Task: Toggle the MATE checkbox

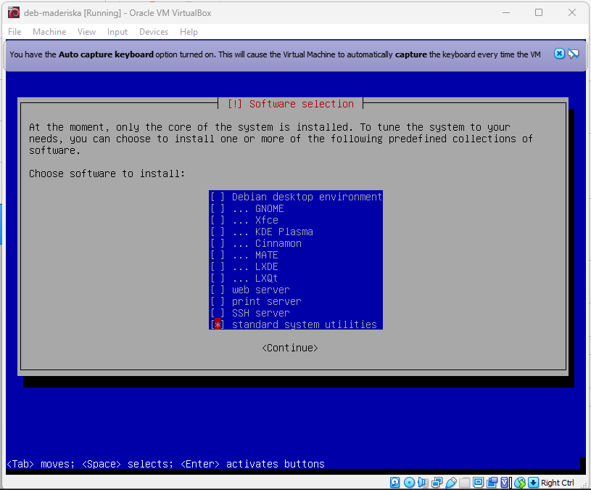Action: 218,255
